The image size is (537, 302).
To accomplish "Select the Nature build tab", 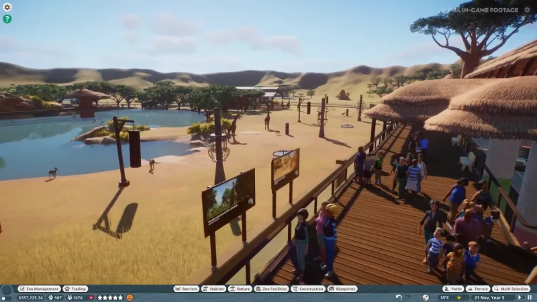I will [240, 289].
